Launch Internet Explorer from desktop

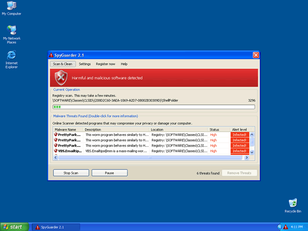(11, 55)
